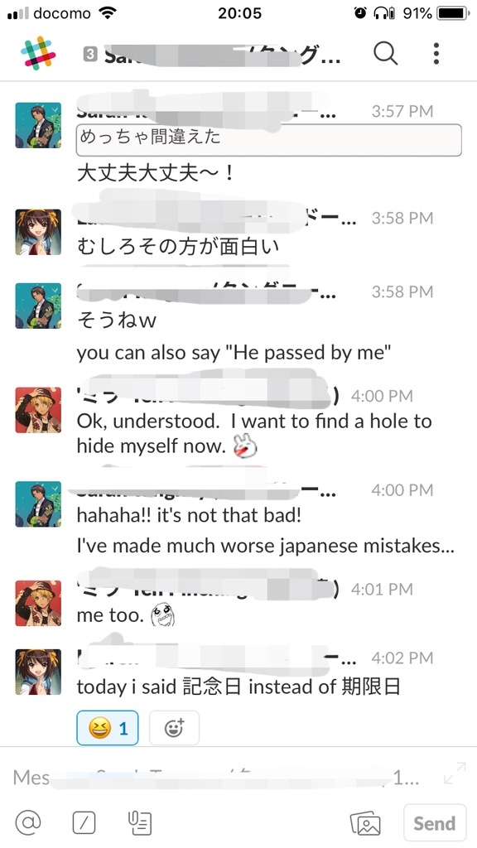
Task: Tap the battery indicator in status bar
Action: pos(453,13)
